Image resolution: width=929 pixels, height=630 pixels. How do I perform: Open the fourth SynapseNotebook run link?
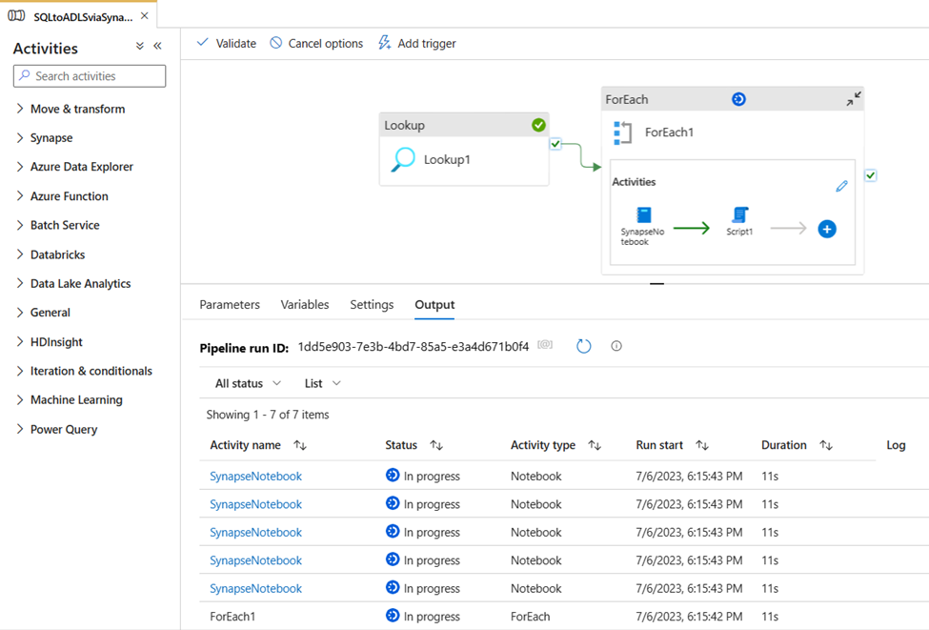256,560
